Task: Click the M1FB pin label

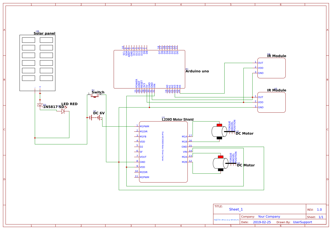Action: click(143, 136)
